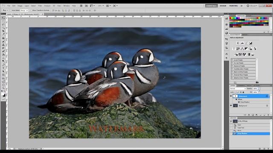Add a Color Balance adjustment layer
This screenshot has width=273, height=153.
(x=242, y=49)
